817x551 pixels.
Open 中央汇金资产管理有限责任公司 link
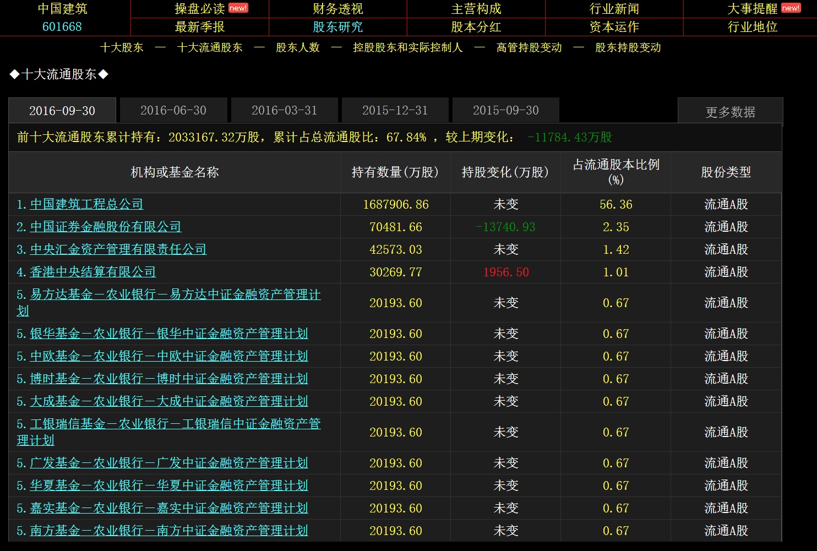click(118, 249)
